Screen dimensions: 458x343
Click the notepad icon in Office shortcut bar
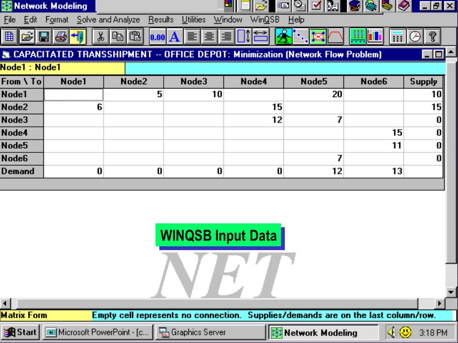coord(245,6)
